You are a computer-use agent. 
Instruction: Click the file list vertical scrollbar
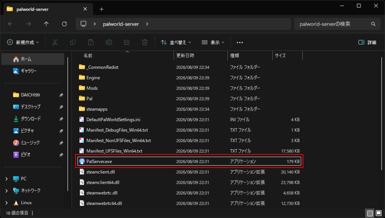coord(382,113)
